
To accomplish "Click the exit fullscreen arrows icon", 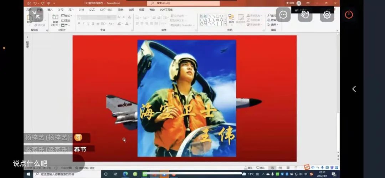I will [36, 15].
